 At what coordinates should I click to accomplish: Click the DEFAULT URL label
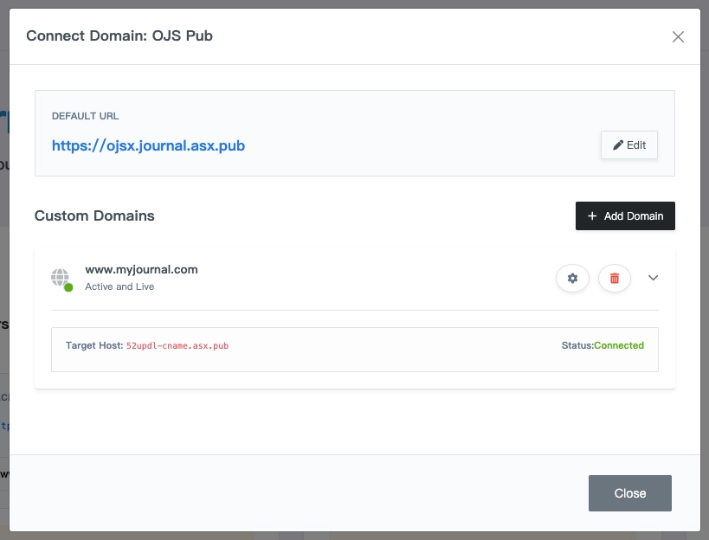[x=86, y=116]
